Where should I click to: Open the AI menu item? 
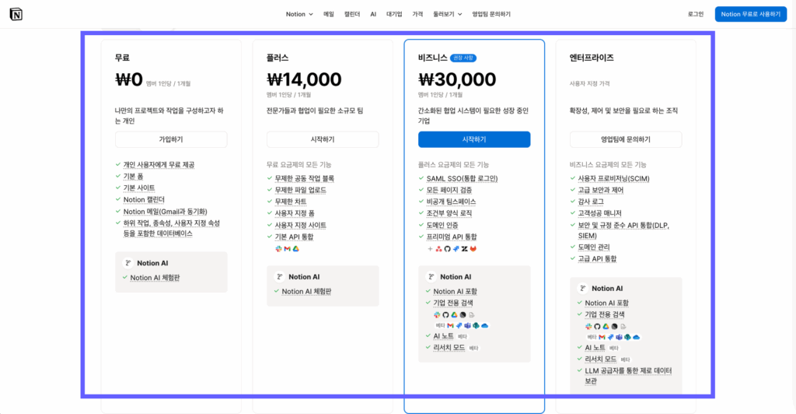tap(373, 14)
